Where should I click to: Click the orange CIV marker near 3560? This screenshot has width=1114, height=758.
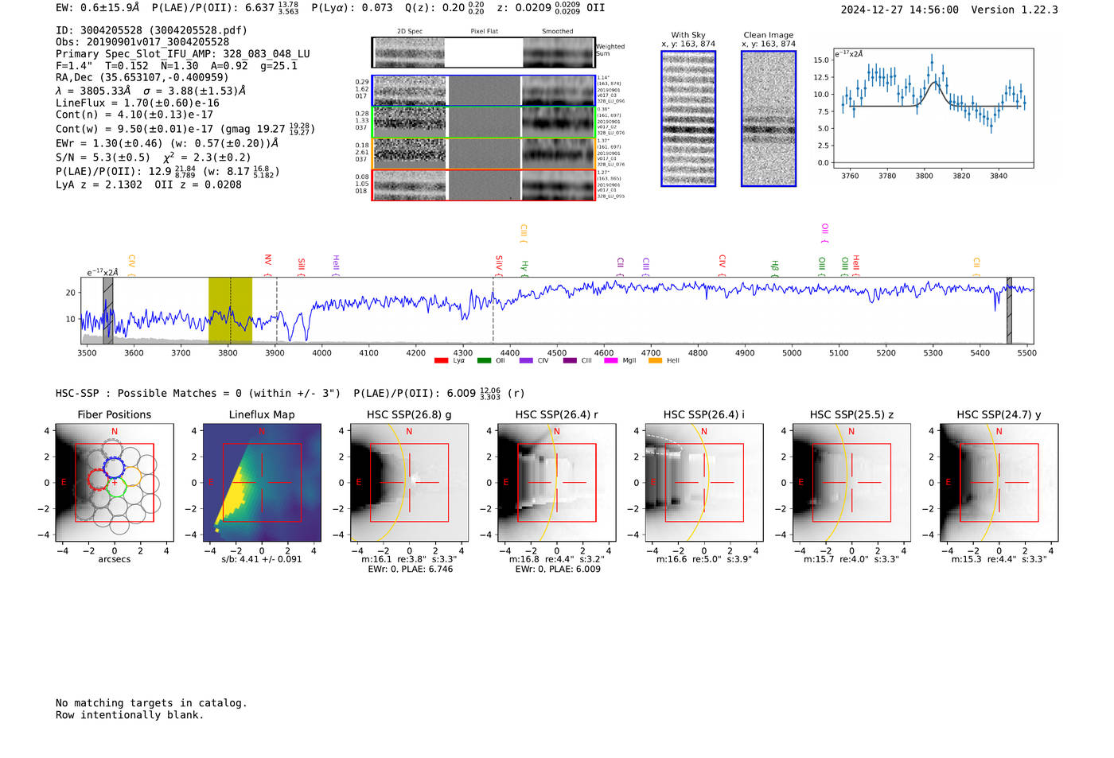pos(132,266)
